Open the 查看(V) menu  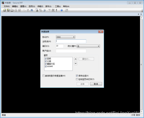(23, 6)
